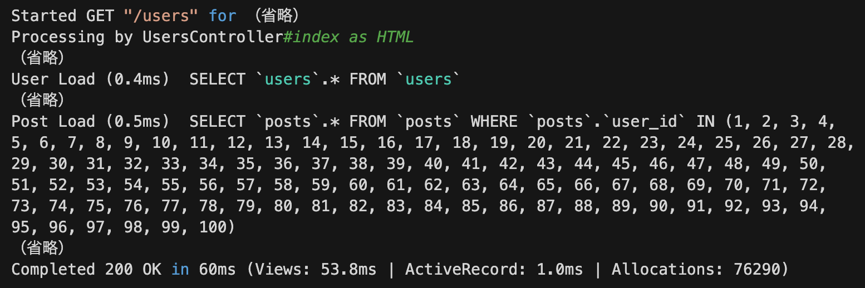
Task: Click the number 73 starting a line
Action: (x=21, y=206)
